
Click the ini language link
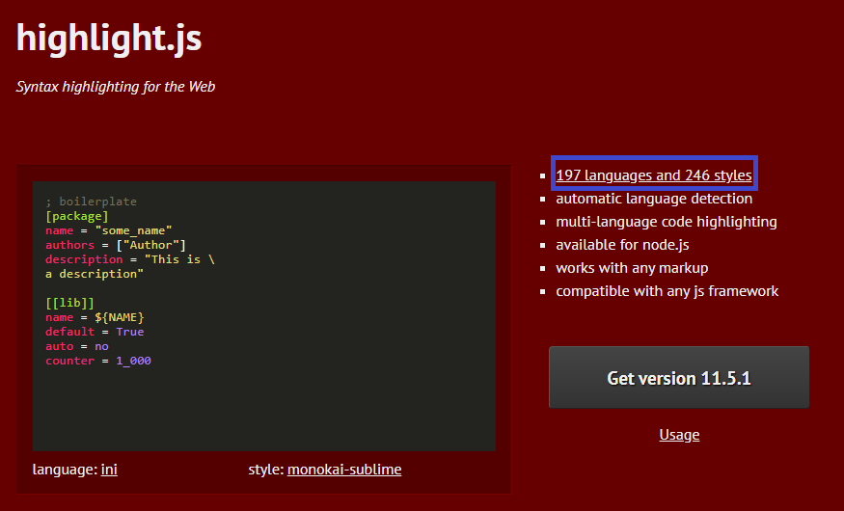click(109, 470)
